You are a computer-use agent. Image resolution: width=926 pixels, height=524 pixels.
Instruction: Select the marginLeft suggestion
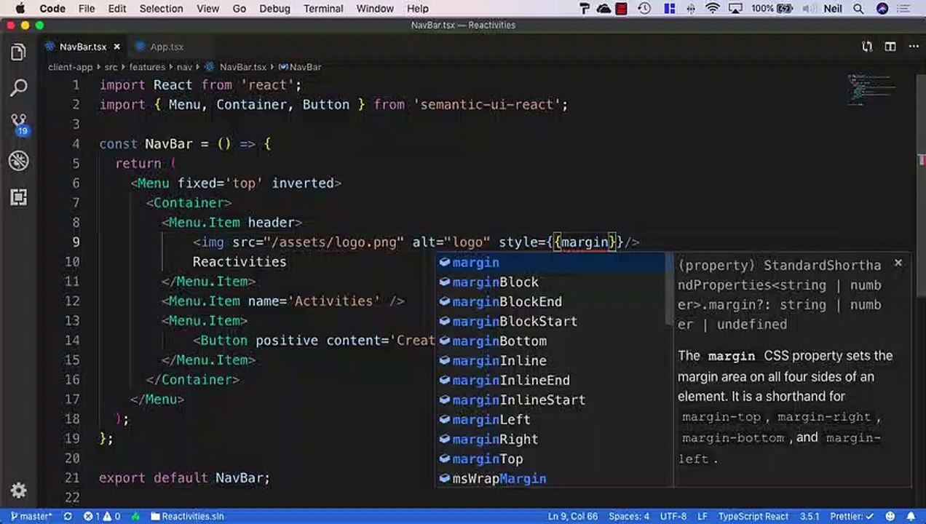[x=550, y=420]
